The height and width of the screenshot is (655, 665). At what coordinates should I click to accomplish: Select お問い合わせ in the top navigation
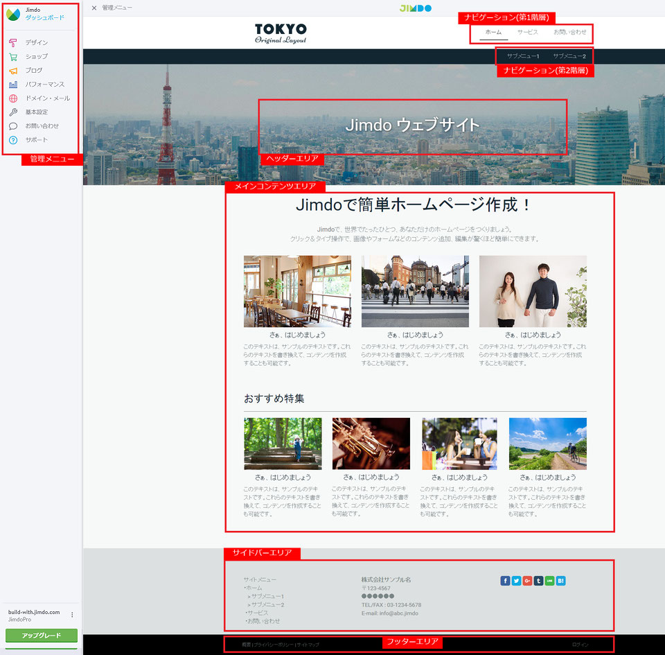point(570,32)
